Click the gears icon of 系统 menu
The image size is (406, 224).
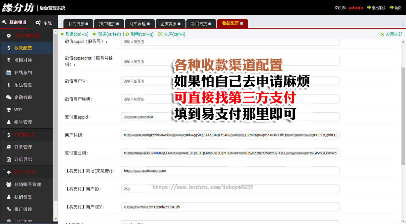click(x=38, y=23)
